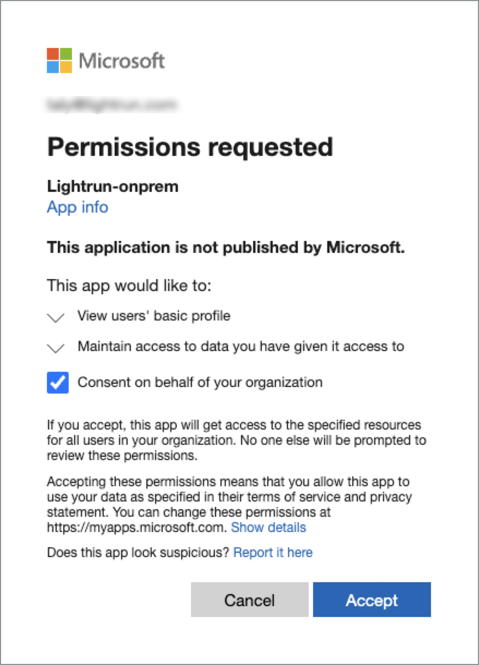The height and width of the screenshot is (665, 479).
Task: Click the blurred account email address
Action: 112,104
